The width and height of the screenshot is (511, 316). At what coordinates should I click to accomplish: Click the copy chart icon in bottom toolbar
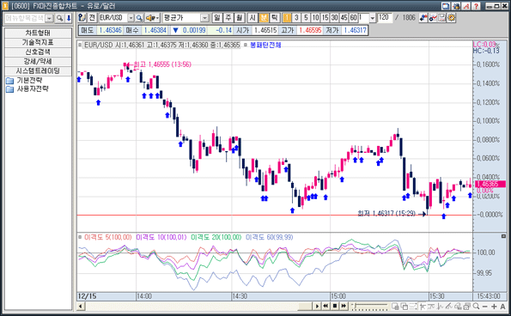(395, 307)
